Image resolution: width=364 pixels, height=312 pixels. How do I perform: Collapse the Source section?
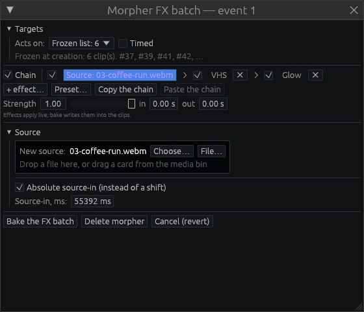(x=9, y=132)
